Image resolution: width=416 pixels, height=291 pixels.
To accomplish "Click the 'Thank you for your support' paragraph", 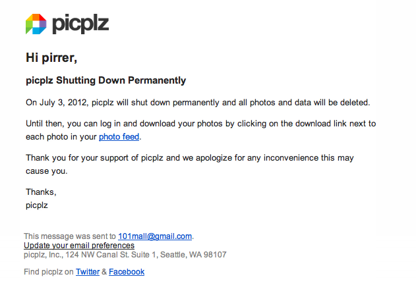I will [190, 165].
